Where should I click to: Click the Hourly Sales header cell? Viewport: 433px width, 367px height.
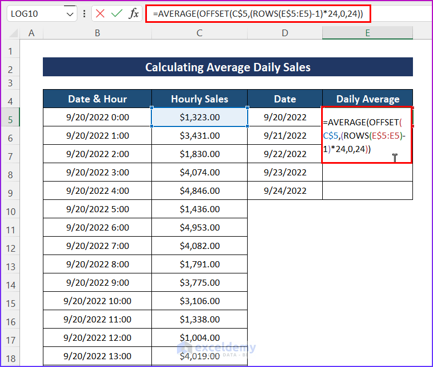pyautogui.click(x=199, y=99)
